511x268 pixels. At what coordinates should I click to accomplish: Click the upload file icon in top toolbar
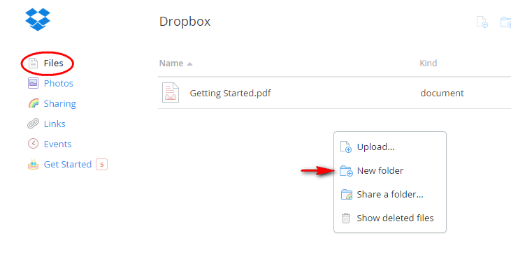[482, 22]
